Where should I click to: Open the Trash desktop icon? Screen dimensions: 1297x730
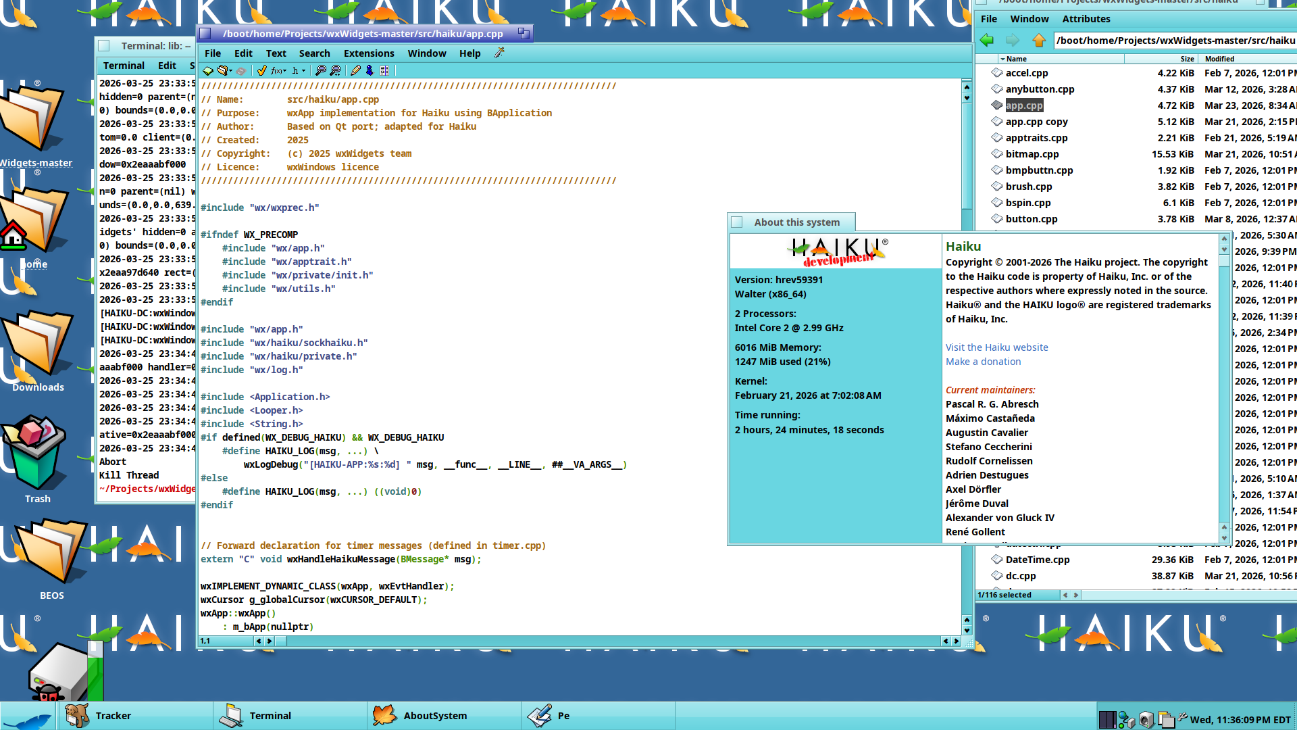click(x=35, y=456)
